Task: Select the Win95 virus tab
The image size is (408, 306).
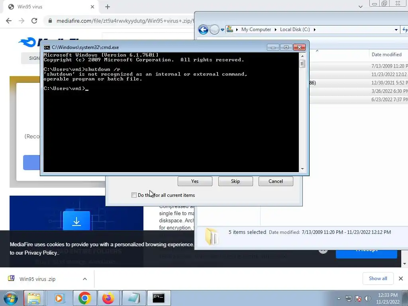Action: (x=51, y=7)
